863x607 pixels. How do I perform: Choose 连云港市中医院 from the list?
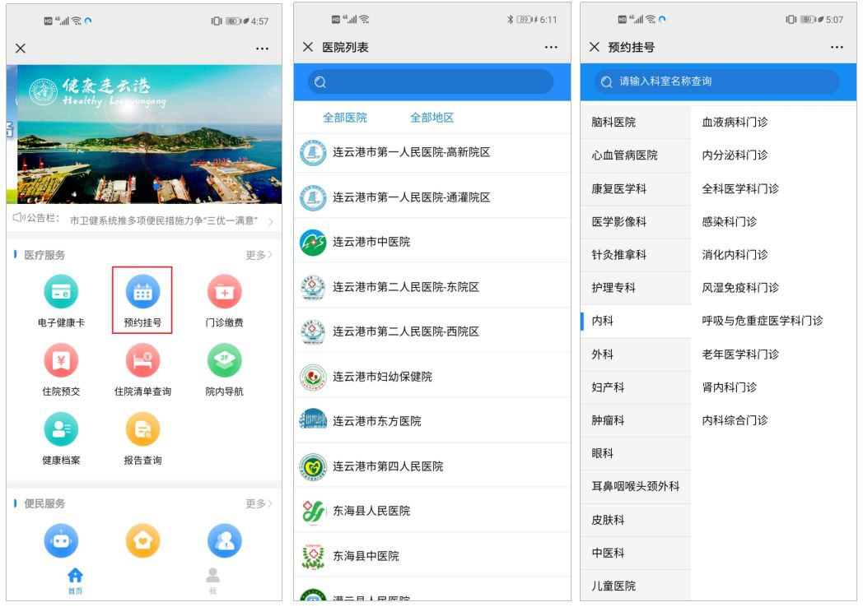click(432, 242)
